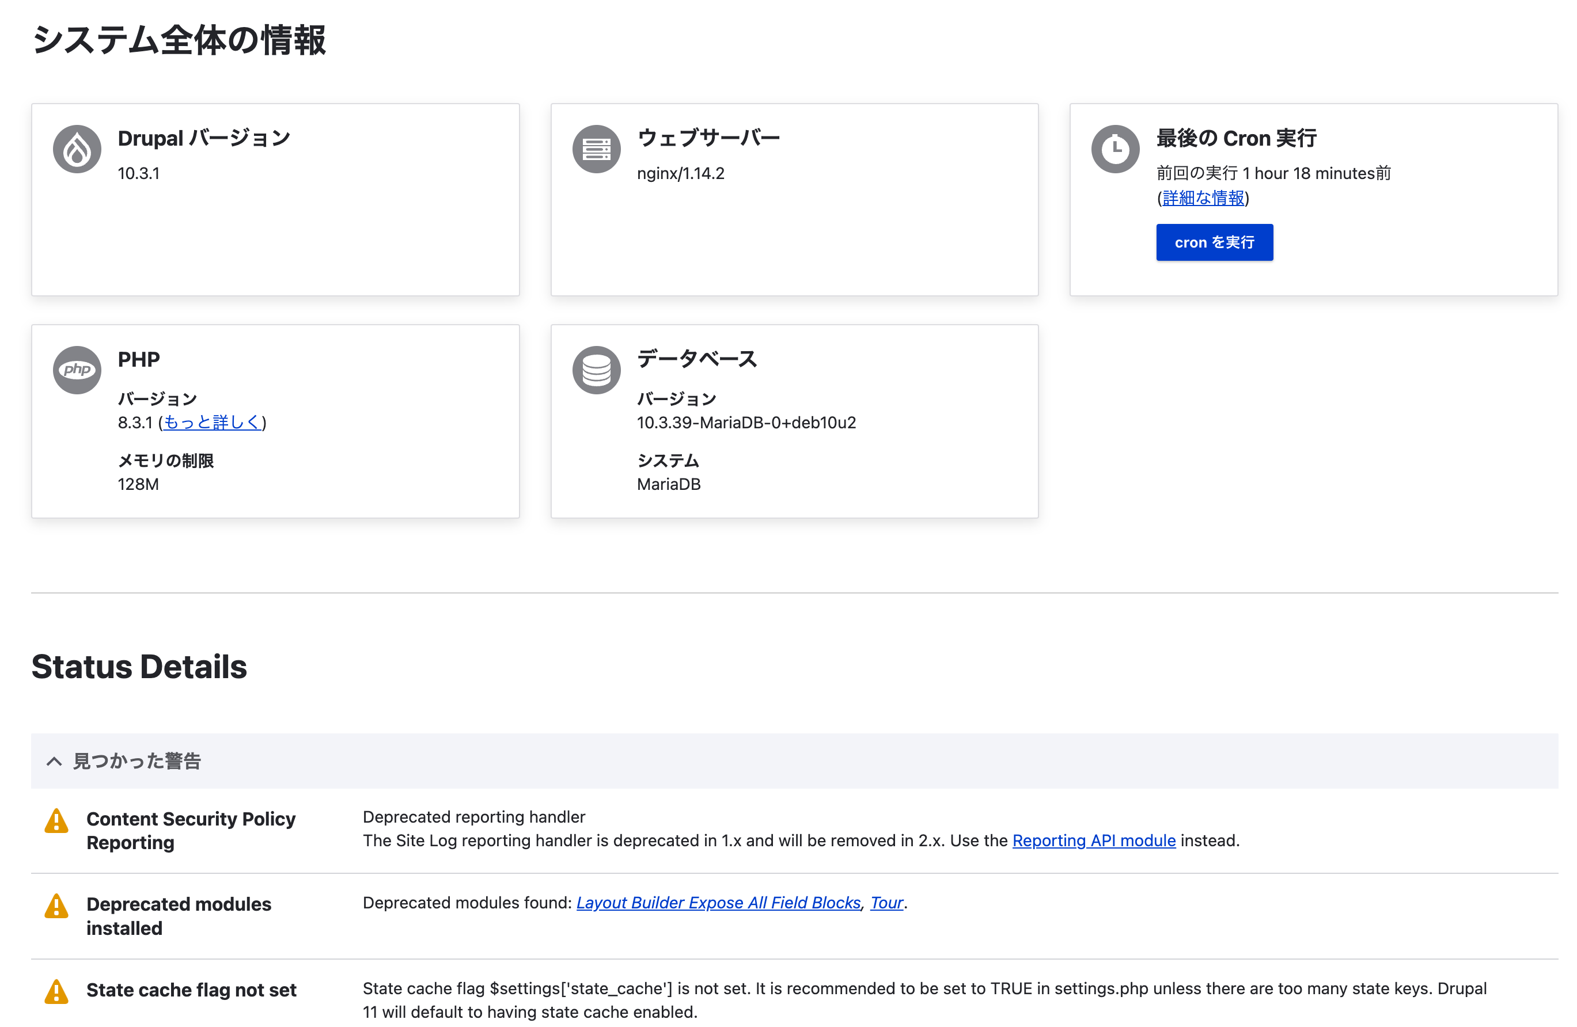The height and width of the screenshot is (1027, 1577).
Task: Click the Drupal バージョン card title
Action: click(204, 138)
